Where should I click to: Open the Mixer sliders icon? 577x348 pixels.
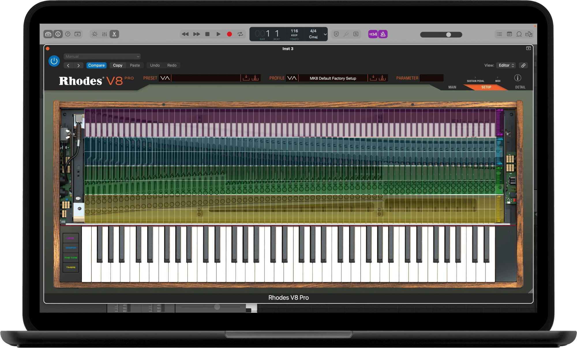click(104, 34)
